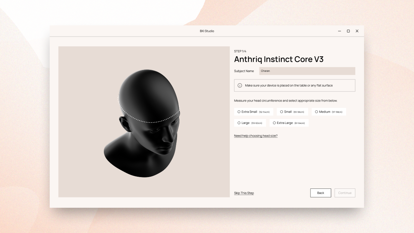Screen dimensions: 414x233
Task: Minimize the BXI Studio window
Action: (339, 31)
